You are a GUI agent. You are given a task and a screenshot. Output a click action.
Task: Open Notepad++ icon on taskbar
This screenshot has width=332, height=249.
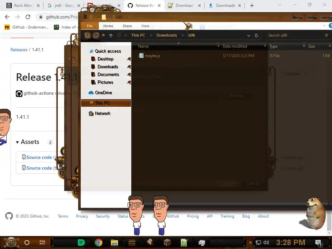coord(184,243)
